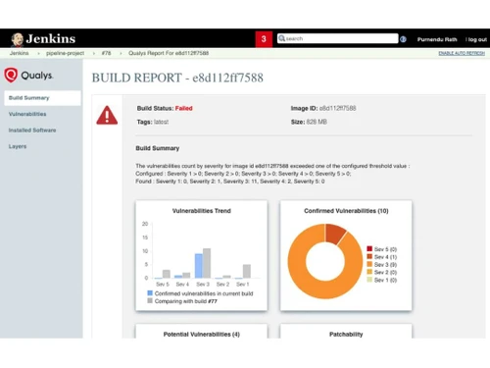Click the Sev 1 (0) legend swatch
The height and width of the screenshot is (368, 490).
(369, 280)
